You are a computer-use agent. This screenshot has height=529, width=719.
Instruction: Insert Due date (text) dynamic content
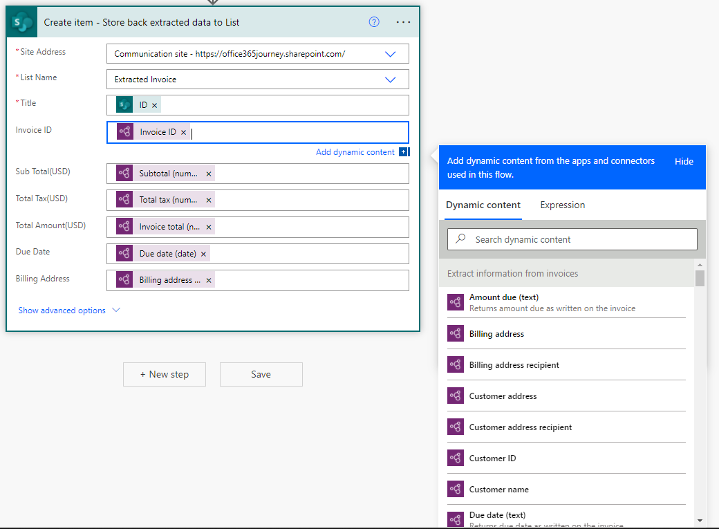click(x=566, y=517)
